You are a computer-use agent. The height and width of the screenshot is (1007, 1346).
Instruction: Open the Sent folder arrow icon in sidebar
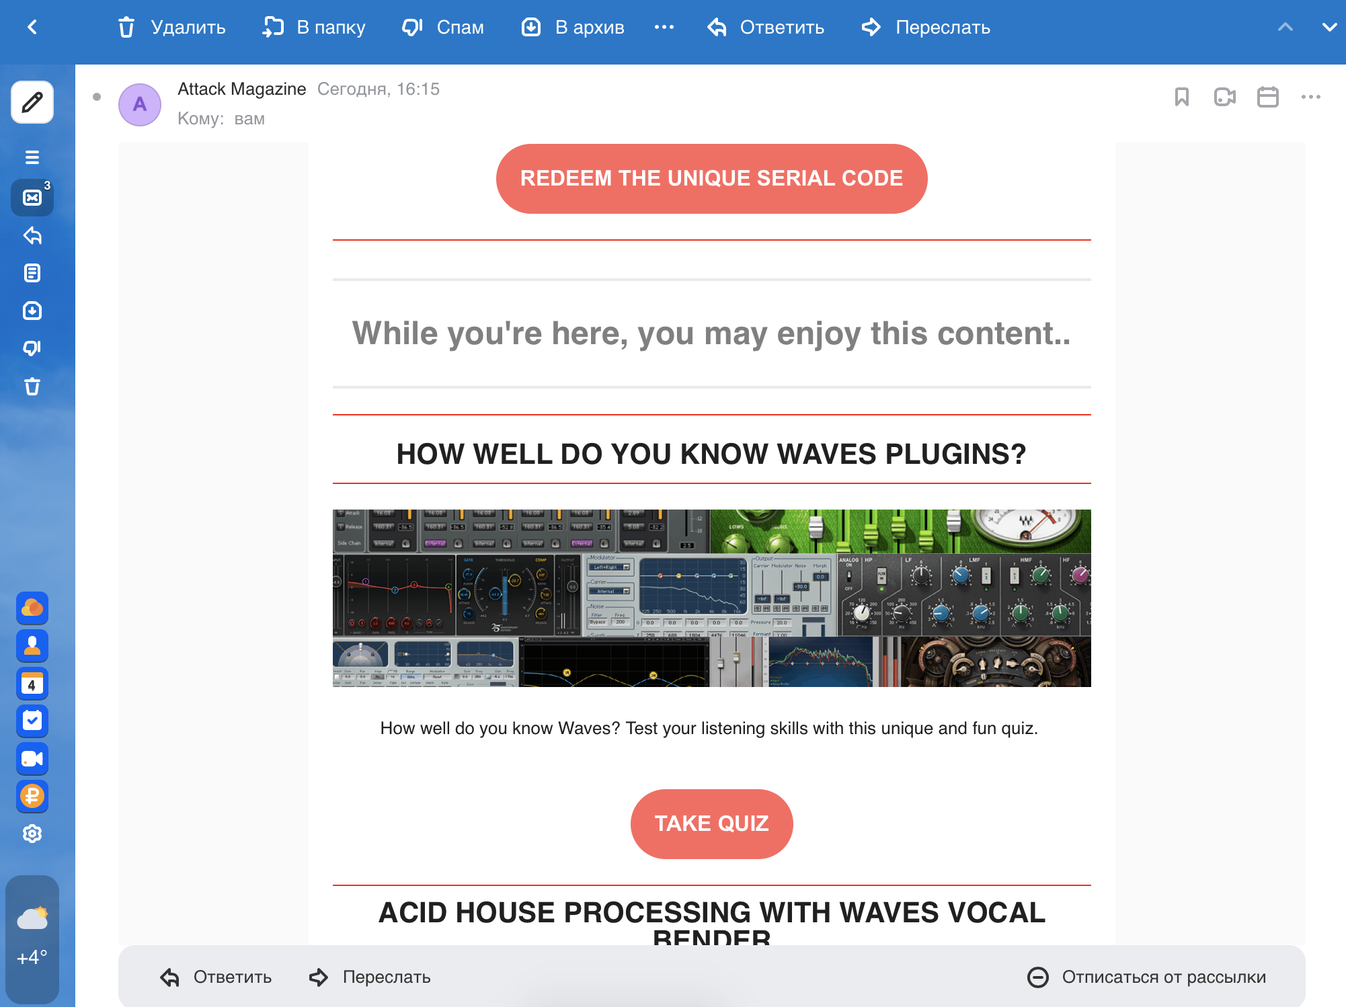coord(32,235)
